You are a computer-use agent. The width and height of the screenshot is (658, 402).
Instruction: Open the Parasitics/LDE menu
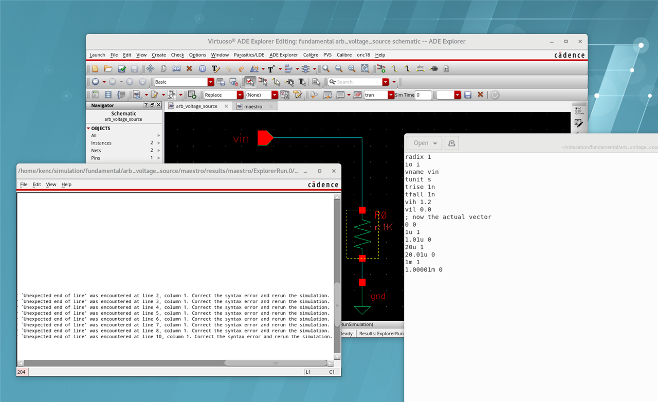249,55
